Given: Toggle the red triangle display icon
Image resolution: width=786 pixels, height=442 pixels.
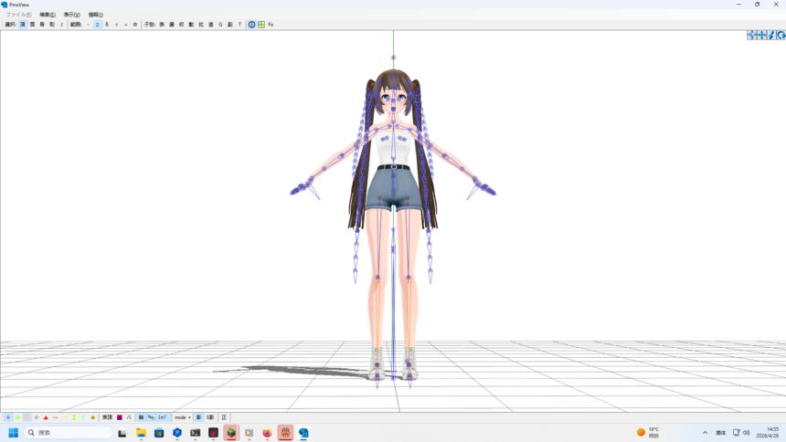Looking at the screenshot, I should pyautogui.click(x=46, y=417).
